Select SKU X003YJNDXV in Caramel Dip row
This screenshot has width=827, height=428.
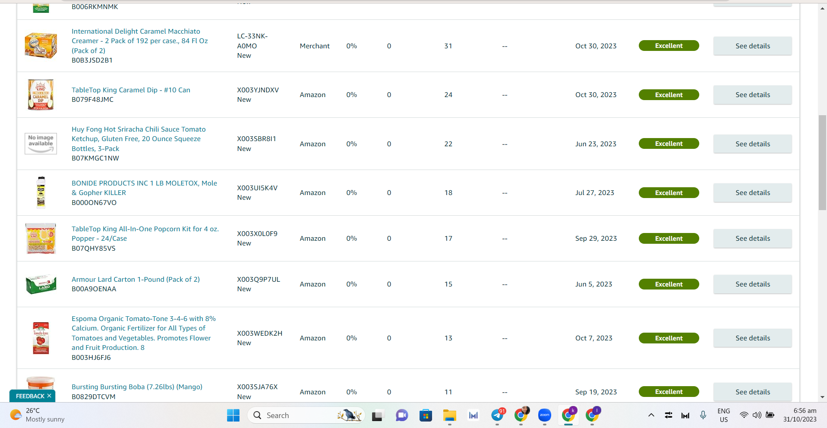tap(258, 90)
